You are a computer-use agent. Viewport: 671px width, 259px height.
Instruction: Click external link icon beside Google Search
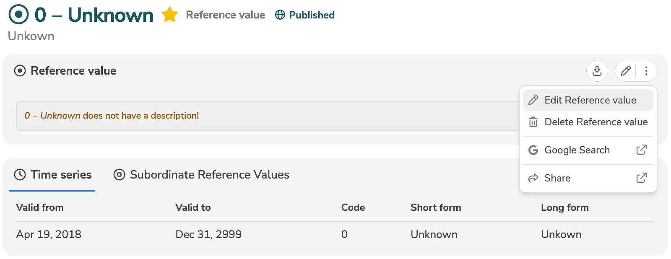coord(641,150)
